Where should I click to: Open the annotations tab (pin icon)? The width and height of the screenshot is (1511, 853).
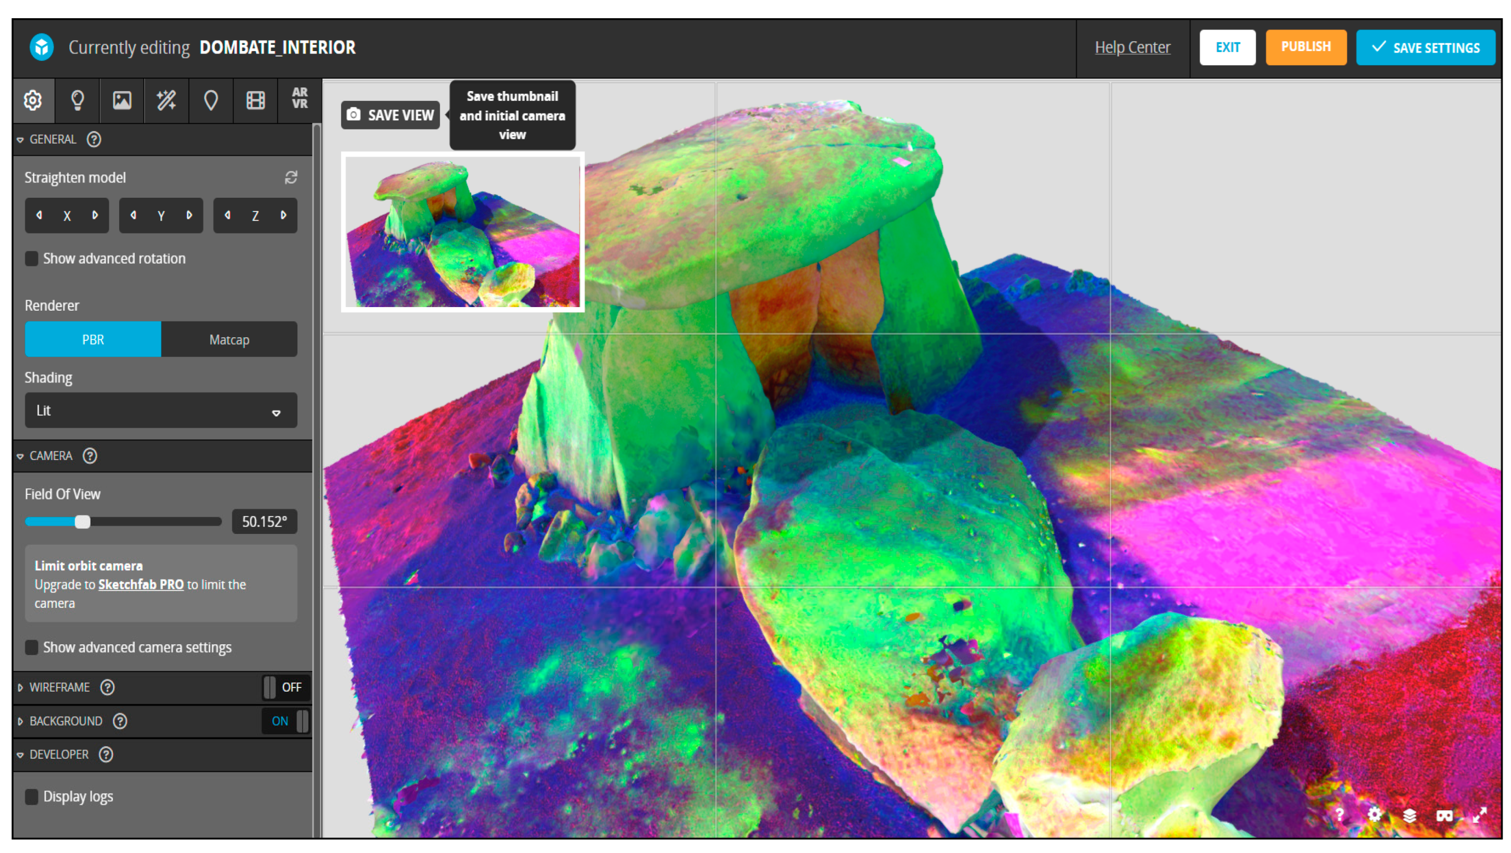pos(210,100)
